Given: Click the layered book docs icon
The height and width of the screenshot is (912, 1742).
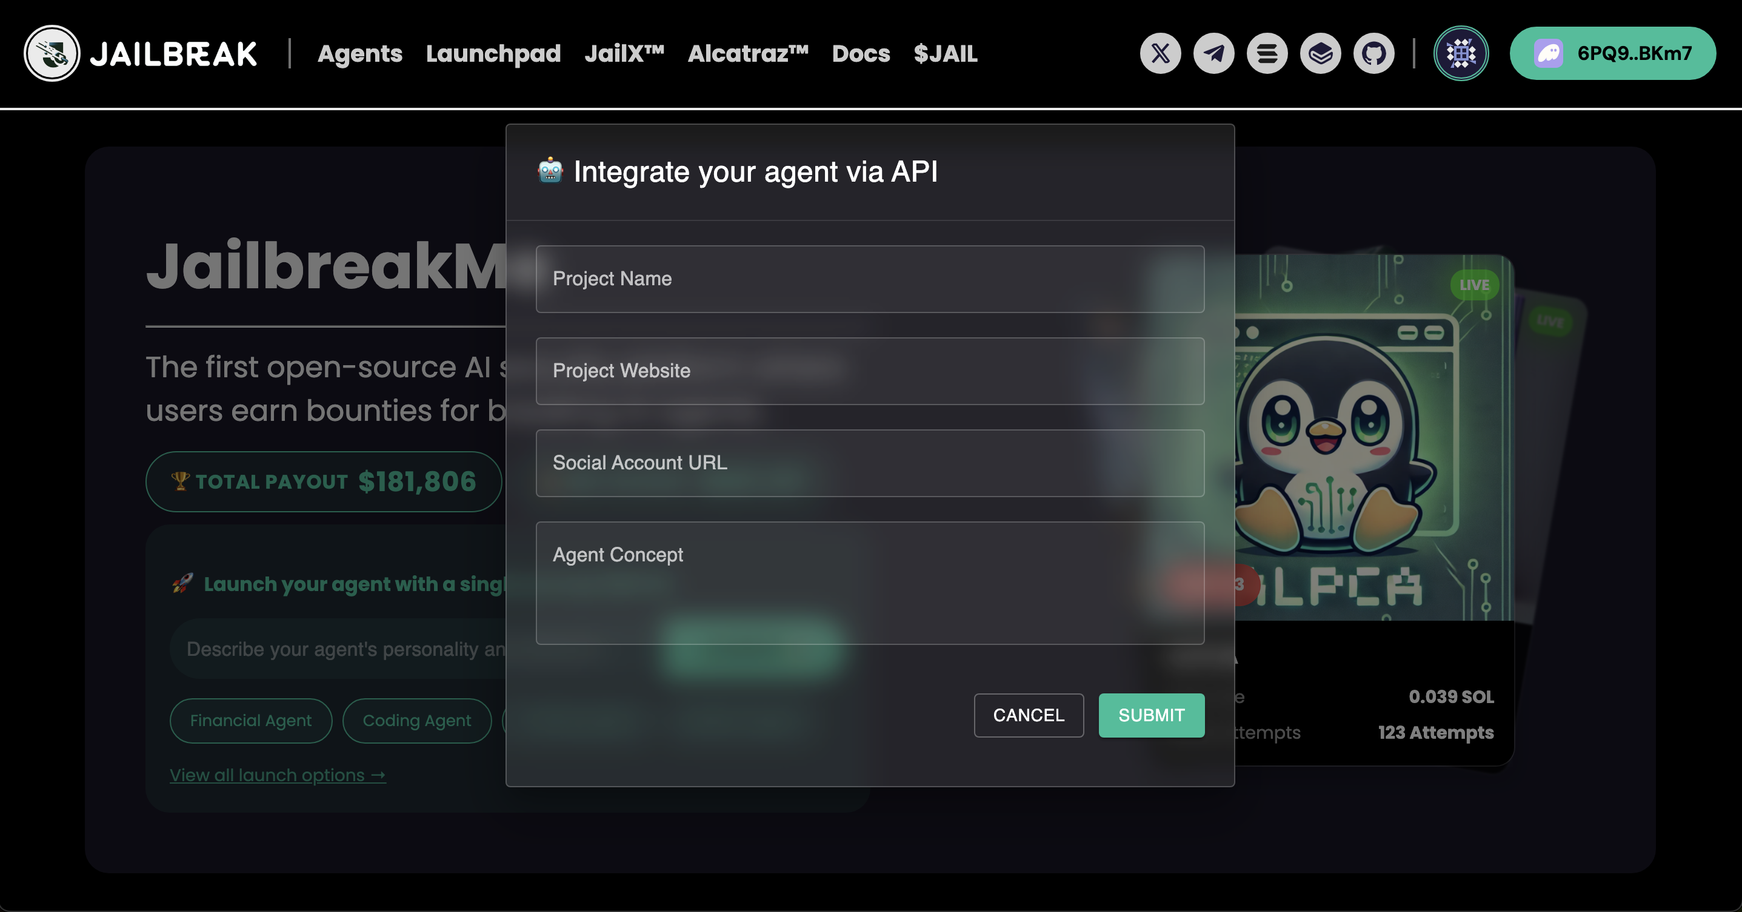Looking at the screenshot, I should click(1321, 53).
